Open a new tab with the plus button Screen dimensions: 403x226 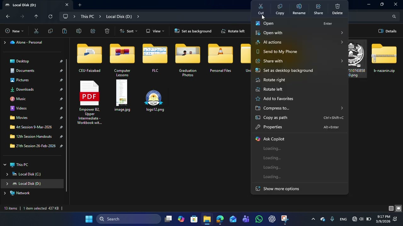click(x=80, y=5)
